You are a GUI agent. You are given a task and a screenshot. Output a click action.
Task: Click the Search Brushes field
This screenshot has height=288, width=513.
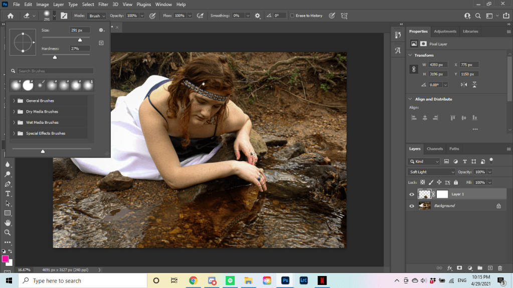55,71
